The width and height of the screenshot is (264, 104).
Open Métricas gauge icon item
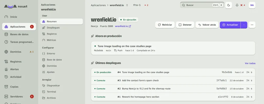[x=62, y=40]
